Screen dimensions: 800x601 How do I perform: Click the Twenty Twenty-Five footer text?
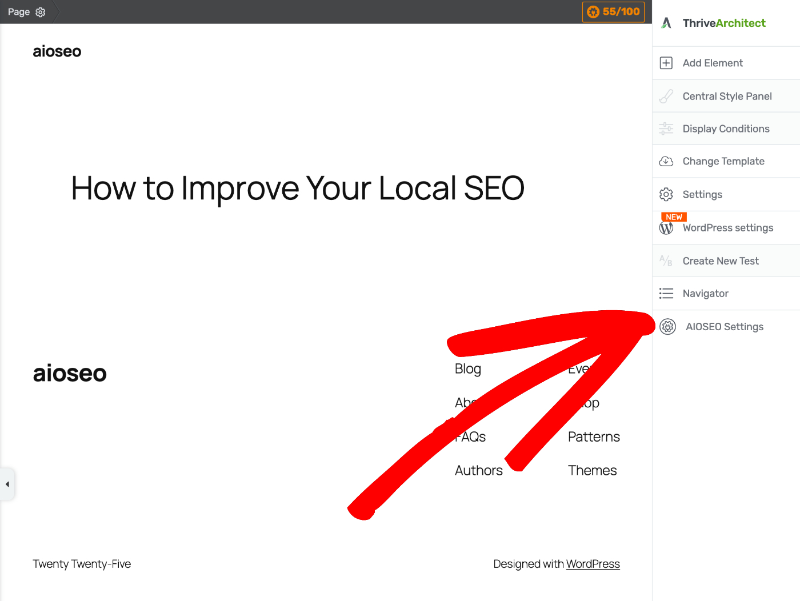[82, 564]
